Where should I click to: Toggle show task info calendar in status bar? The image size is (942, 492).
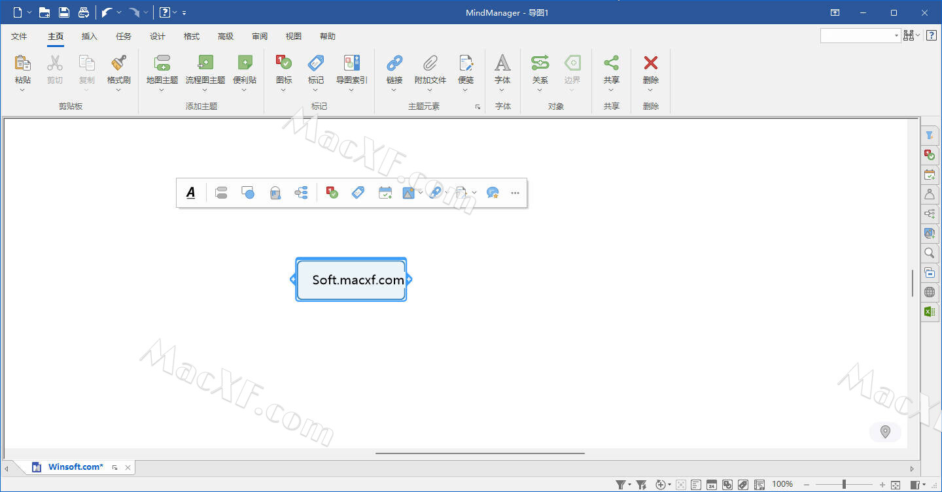(711, 485)
